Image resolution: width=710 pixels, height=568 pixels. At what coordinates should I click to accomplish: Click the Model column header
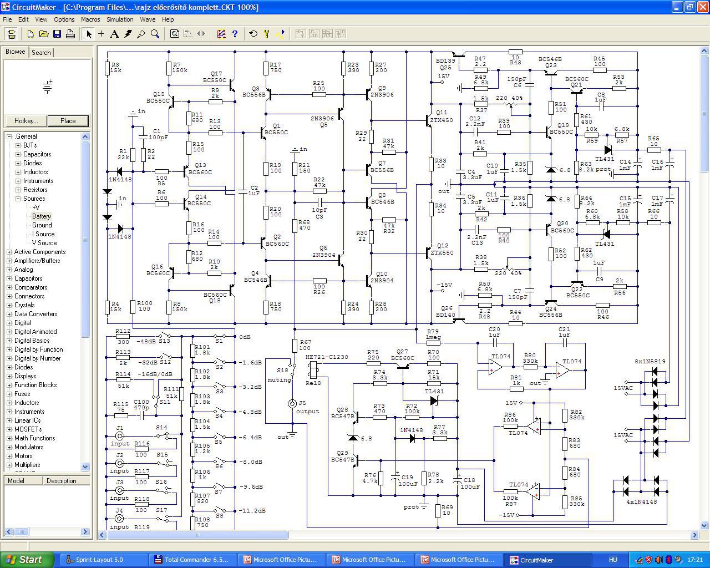[24, 481]
